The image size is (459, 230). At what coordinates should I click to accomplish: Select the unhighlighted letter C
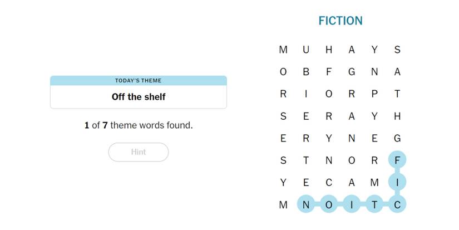coord(328,183)
